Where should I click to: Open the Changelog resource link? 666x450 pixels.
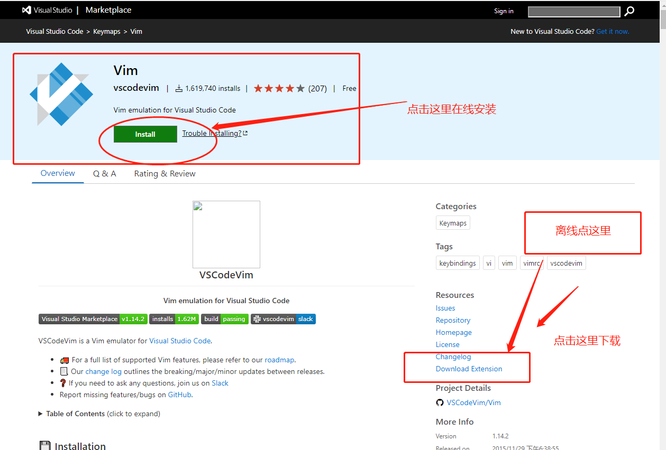pyautogui.click(x=453, y=357)
